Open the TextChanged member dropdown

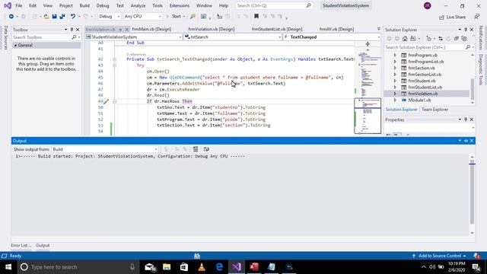coord(332,37)
